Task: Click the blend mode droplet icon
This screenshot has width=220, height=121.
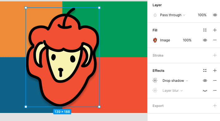Action: pos(155,15)
